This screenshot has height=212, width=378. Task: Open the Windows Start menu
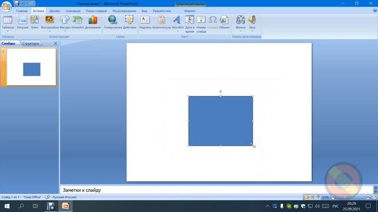[x=6, y=206]
